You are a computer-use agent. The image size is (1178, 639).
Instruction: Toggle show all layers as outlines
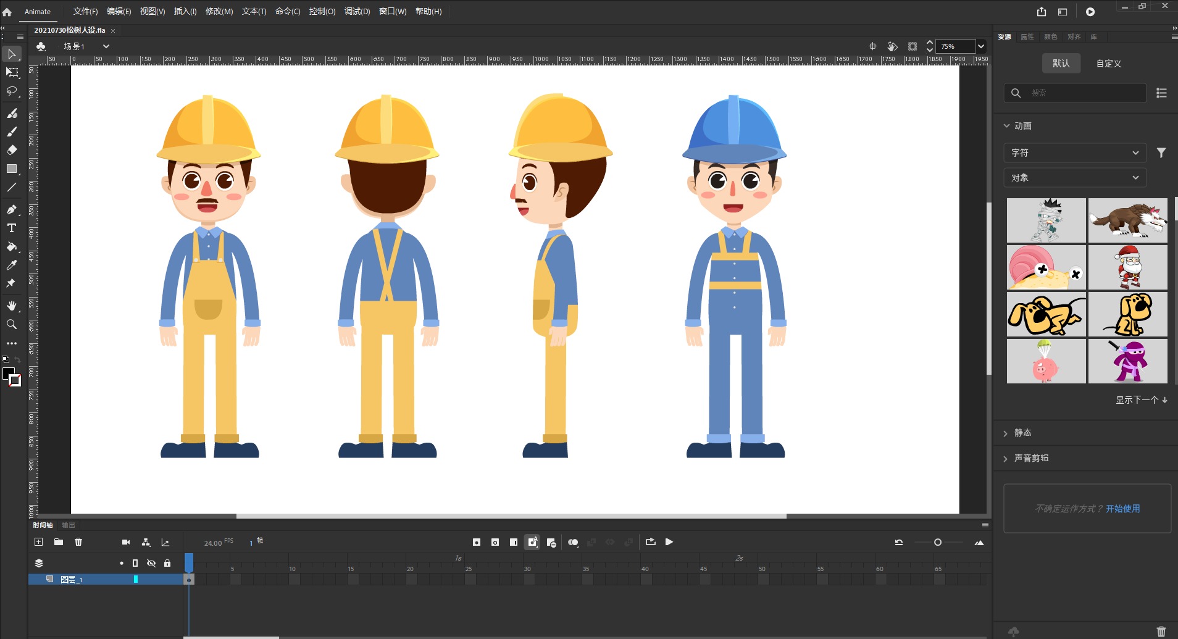(135, 563)
